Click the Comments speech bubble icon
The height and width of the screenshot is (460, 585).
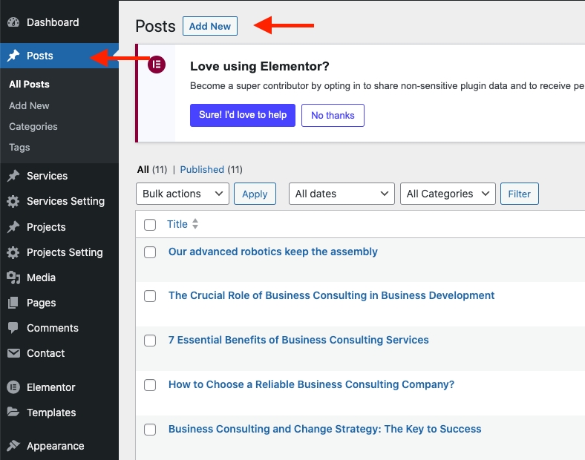click(x=13, y=328)
